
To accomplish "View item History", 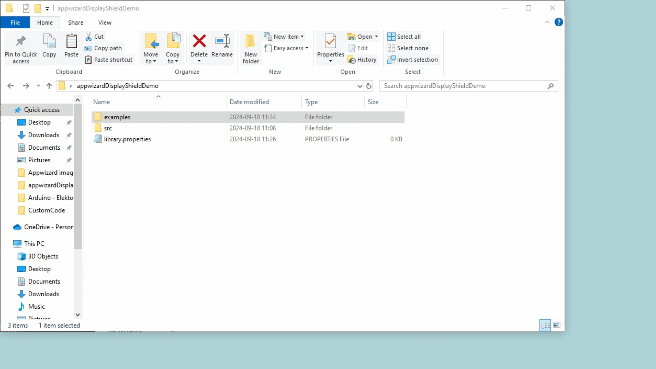I will tap(362, 59).
